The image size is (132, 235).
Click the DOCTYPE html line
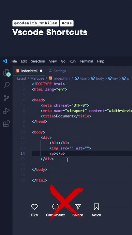click(x=48, y=84)
